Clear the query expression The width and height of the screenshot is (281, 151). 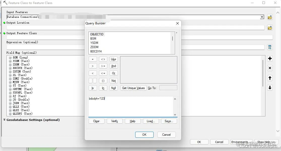click(96, 121)
